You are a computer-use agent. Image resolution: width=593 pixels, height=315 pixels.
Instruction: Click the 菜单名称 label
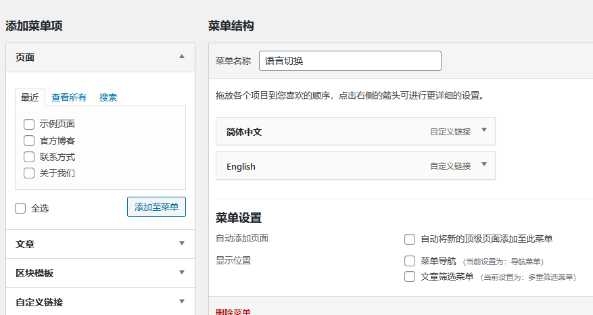point(233,61)
